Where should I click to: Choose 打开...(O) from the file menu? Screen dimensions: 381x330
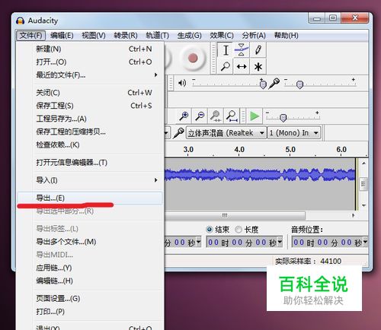coord(90,62)
